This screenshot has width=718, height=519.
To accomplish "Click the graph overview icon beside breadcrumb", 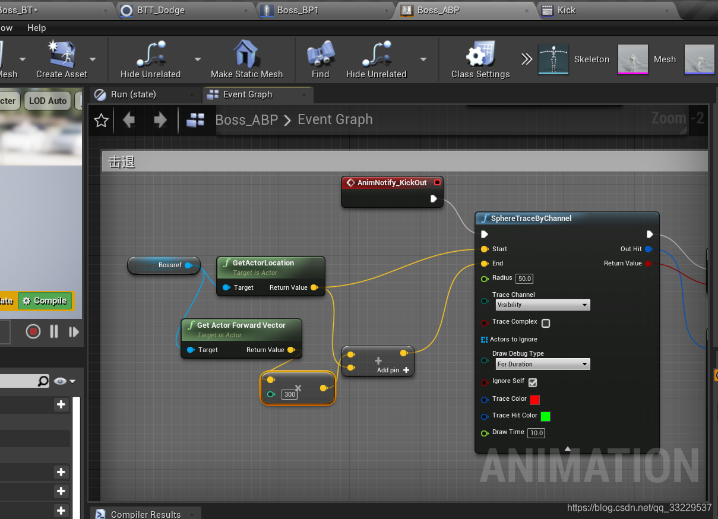I will (195, 121).
